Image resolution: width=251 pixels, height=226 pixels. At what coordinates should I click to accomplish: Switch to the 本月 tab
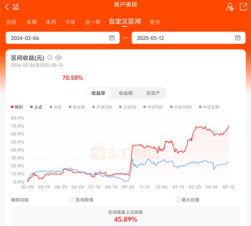point(51,22)
